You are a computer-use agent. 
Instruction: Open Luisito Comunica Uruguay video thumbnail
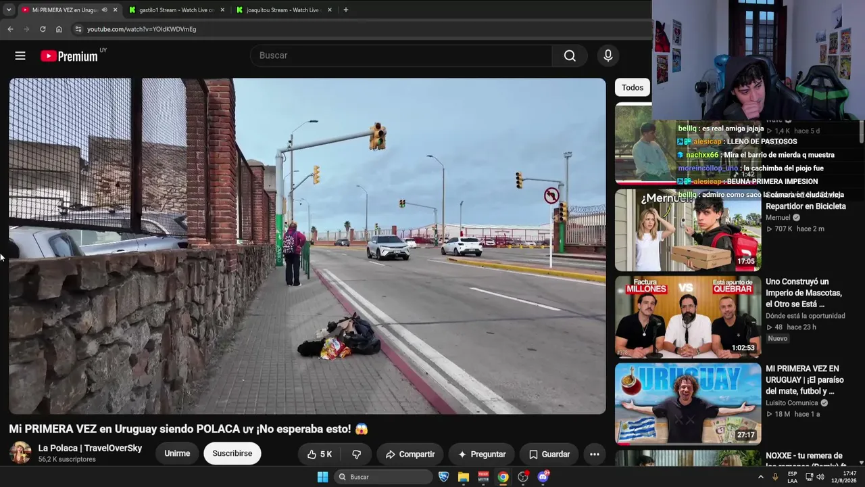pos(688,404)
